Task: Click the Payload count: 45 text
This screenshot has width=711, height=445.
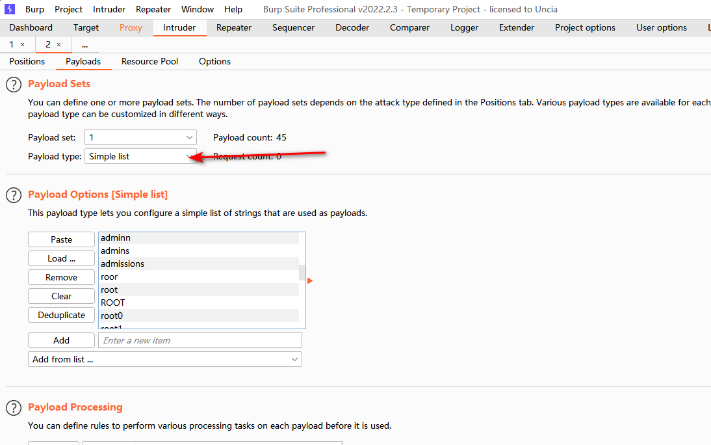Action: [x=250, y=137]
